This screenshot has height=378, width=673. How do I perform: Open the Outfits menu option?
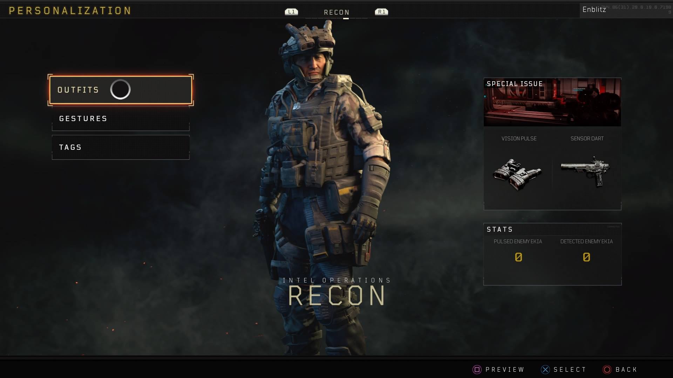tap(121, 90)
